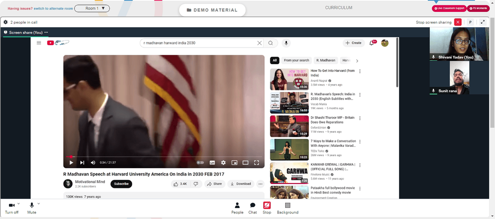The width and height of the screenshot is (495, 219).
Task: Open the call settings gear icon
Action: coord(5,22)
